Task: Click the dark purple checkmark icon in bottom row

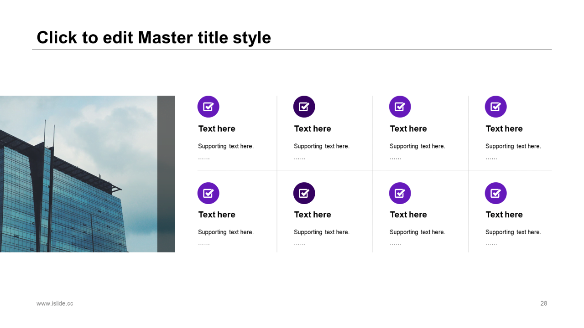Action: tap(304, 193)
